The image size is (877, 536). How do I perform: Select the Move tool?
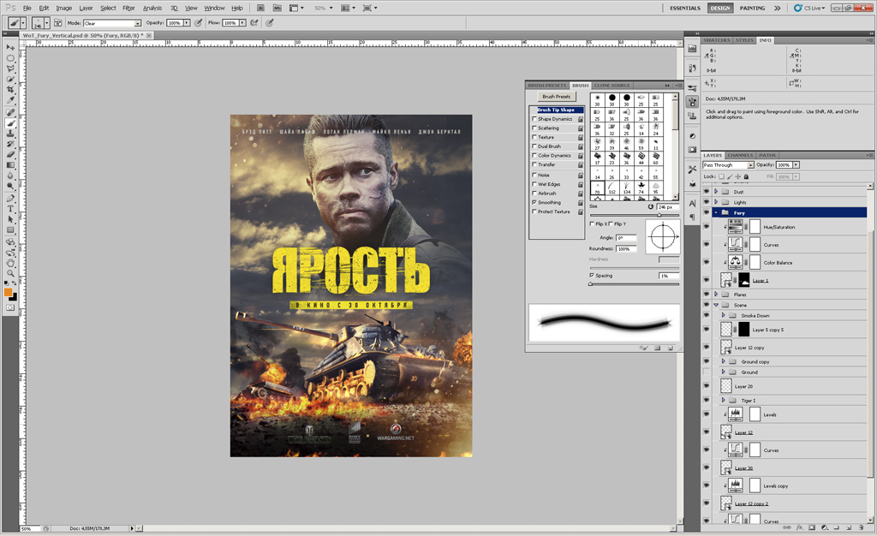click(x=10, y=47)
